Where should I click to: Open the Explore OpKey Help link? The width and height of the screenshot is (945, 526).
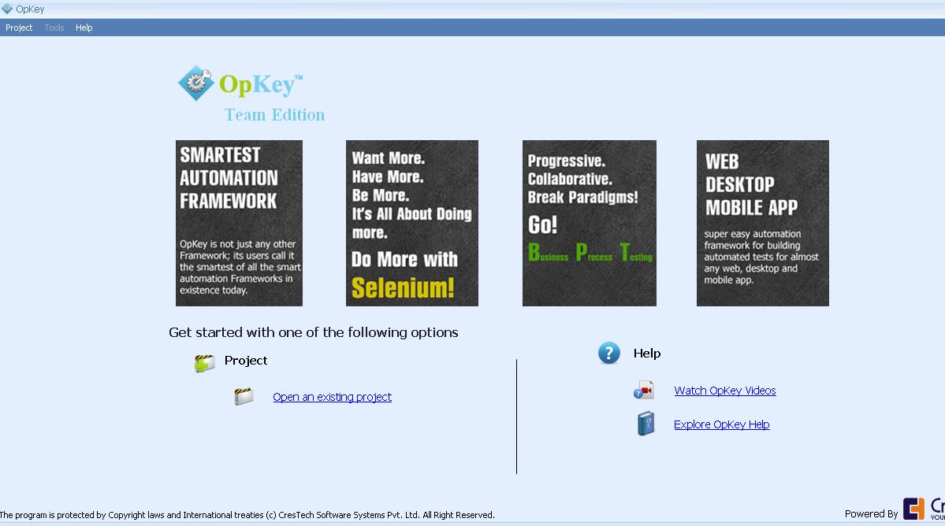point(721,424)
